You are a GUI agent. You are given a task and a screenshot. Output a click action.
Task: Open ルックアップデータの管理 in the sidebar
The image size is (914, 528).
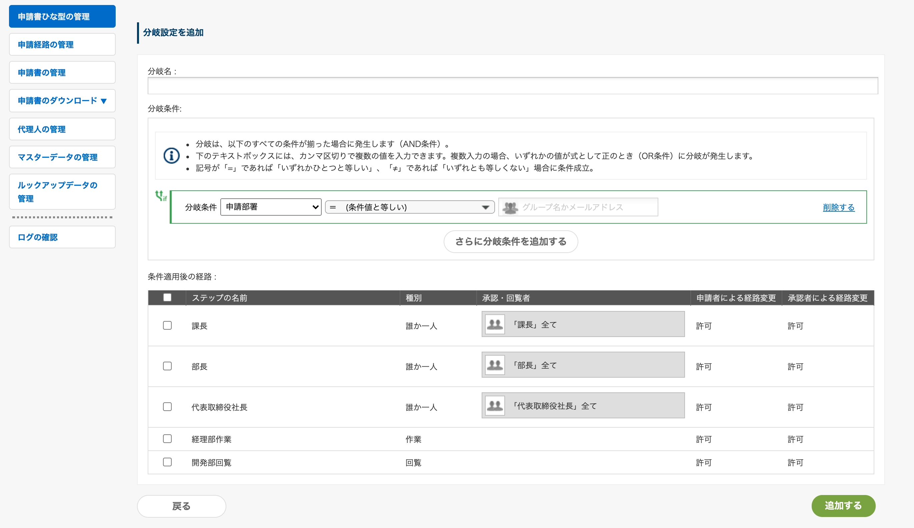click(x=62, y=192)
